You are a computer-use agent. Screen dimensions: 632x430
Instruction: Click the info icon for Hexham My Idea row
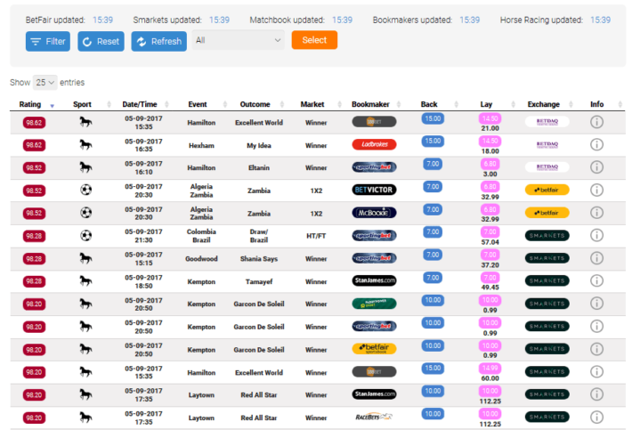[x=596, y=144]
